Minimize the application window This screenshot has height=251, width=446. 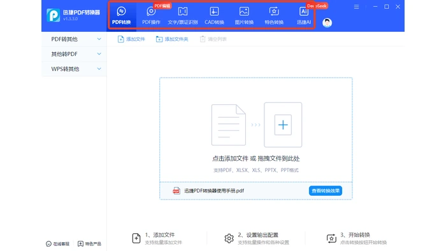(375, 6)
